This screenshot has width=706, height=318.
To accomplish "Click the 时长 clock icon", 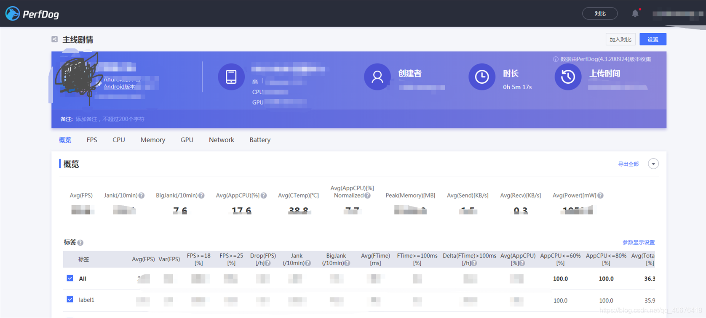I will [x=482, y=77].
